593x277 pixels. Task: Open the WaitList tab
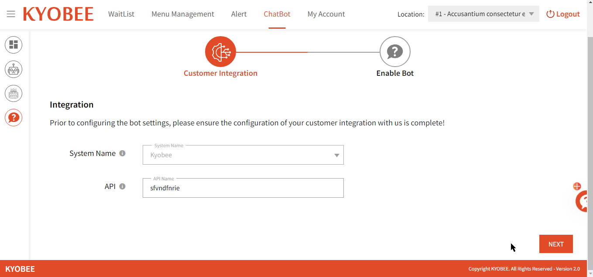[x=121, y=14]
